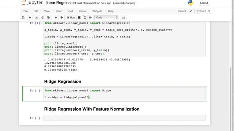
Task: Click the Trusted notebook button
Action: click(x=182, y=11)
